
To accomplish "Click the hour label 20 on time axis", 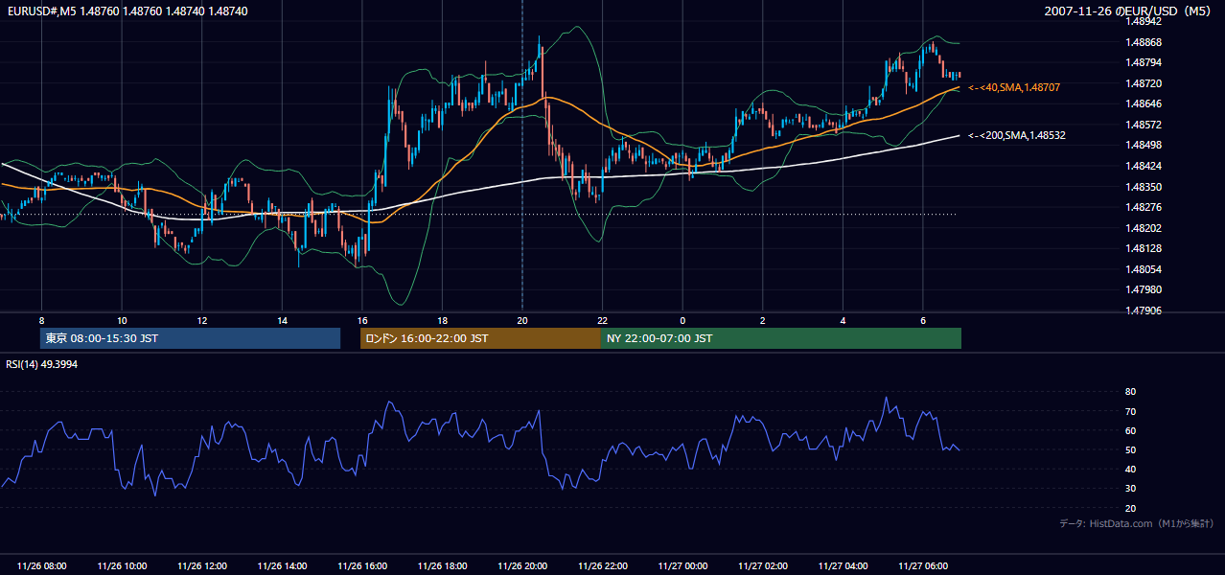I will 522,320.
